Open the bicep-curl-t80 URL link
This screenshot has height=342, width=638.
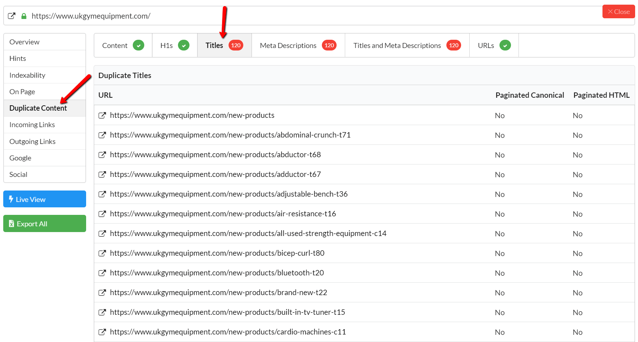click(x=217, y=253)
